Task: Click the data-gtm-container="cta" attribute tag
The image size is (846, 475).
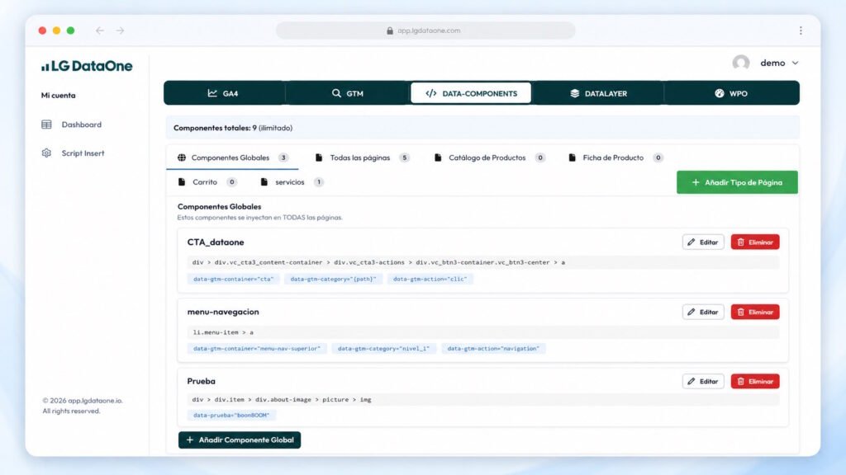Action: click(x=234, y=279)
